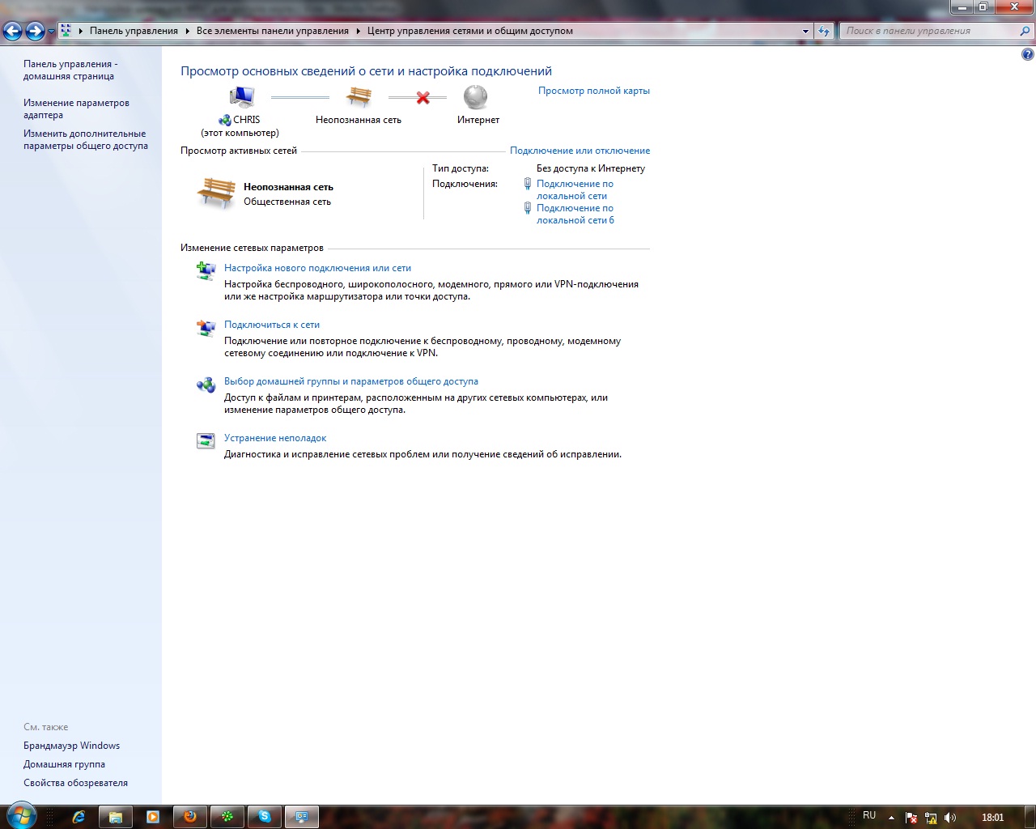Select 'Панель управления' breadcrumb
The height and width of the screenshot is (829, 1036).
click(134, 31)
